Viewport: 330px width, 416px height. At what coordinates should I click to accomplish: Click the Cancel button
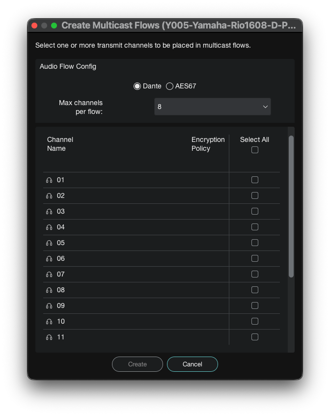pyautogui.click(x=192, y=364)
